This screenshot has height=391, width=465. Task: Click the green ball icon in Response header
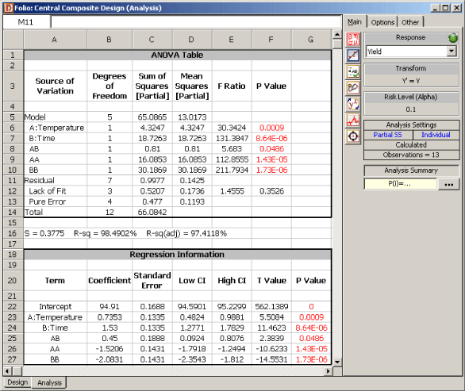453,37
